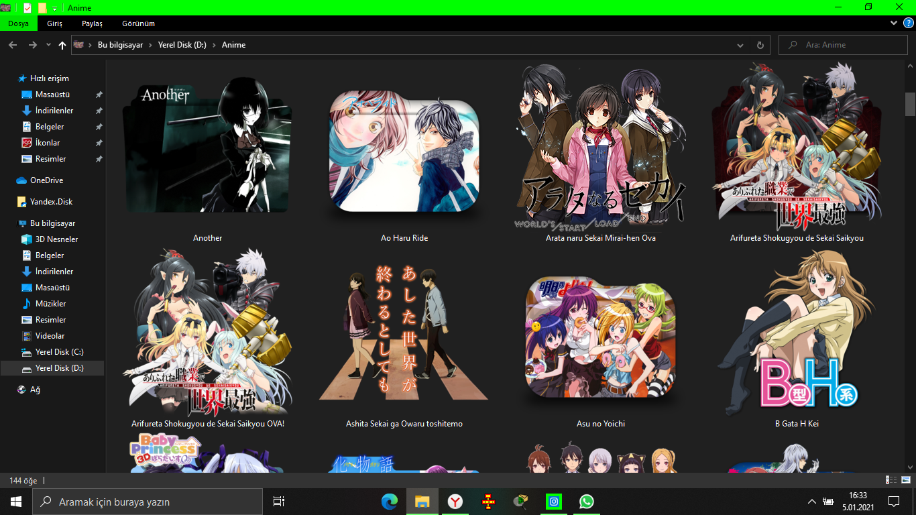Focus the 'Ara: Anime' search box
This screenshot has width=916, height=515.
843,45
